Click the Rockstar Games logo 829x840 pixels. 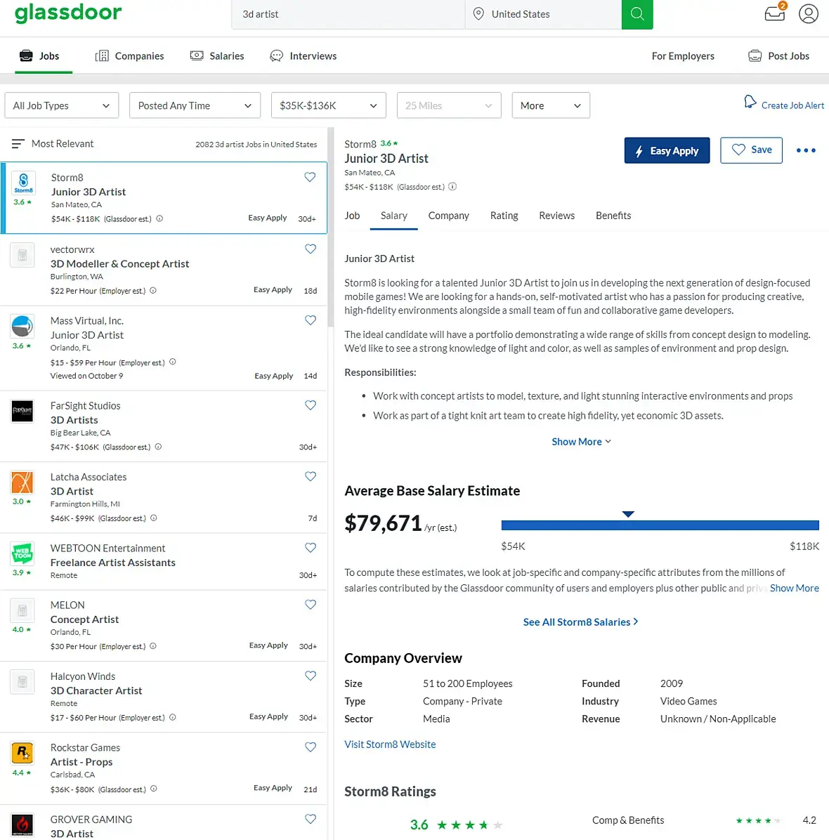pyautogui.click(x=22, y=753)
